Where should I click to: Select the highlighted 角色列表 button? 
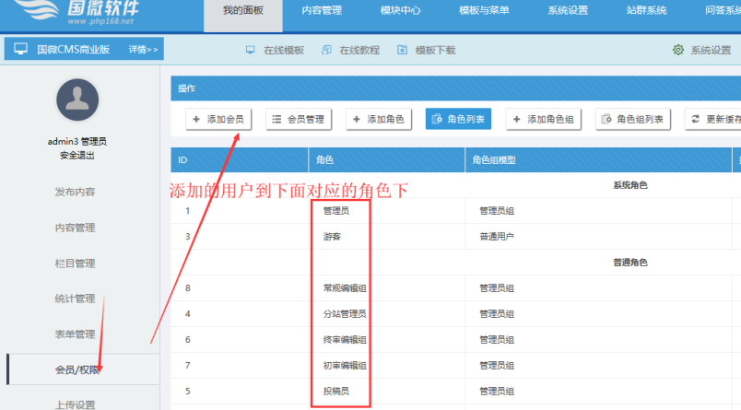(x=459, y=119)
